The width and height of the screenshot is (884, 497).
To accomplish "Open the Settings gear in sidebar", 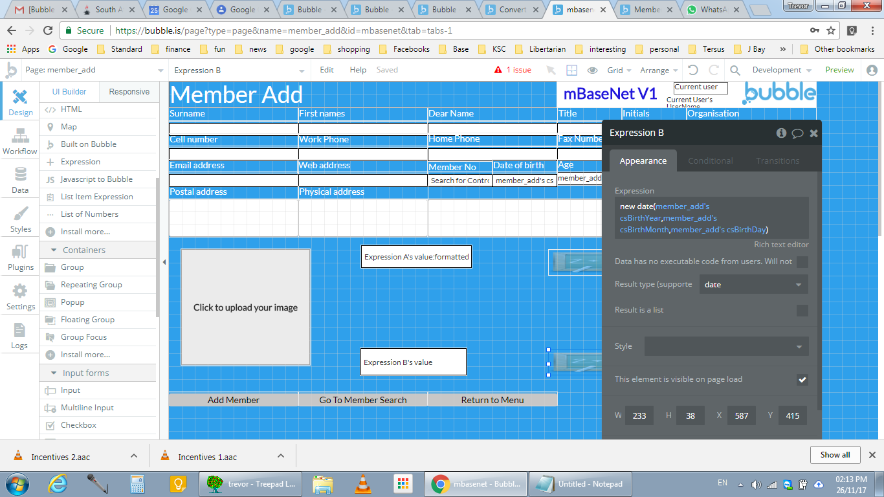I will (x=20, y=296).
